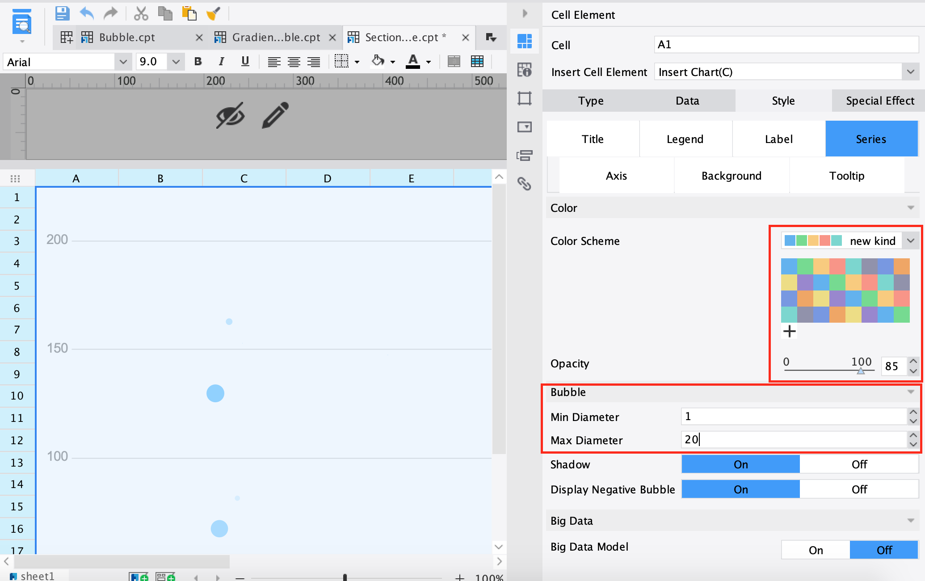This screenshot has width=925, height=581.
Task: Expand the Arial font family dropdown
Action: (x=123, y=62)
